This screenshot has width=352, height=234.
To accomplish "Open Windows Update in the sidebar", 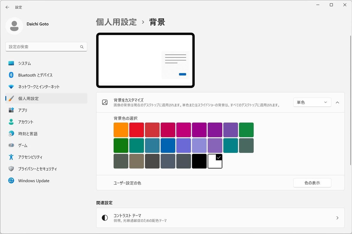I will pyautogui.click(x=46, y=181).
